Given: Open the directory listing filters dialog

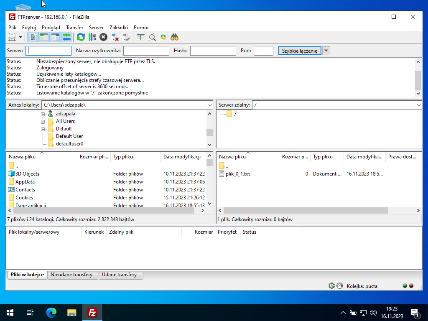Looking at the screenshot, I should [140, 37].
